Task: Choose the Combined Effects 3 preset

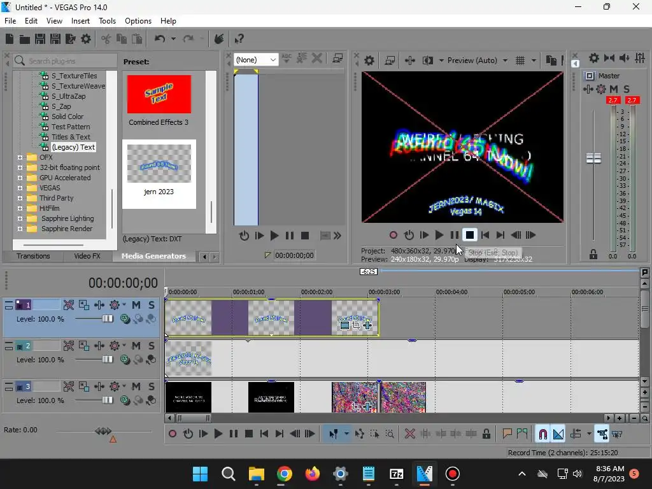Action: [159, 100]
